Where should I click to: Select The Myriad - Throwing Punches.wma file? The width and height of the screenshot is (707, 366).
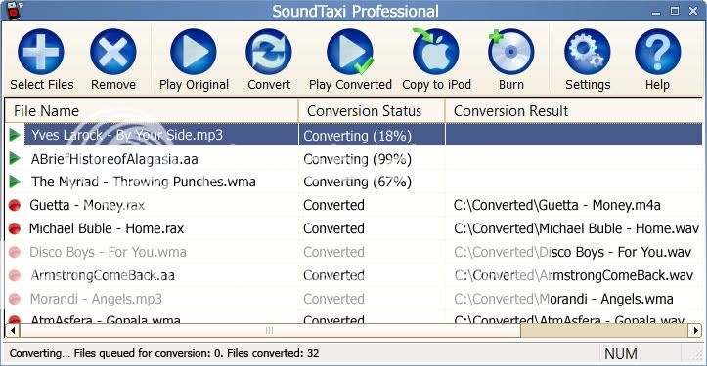pos(144,182)
